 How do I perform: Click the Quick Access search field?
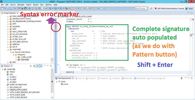(141, 9)
